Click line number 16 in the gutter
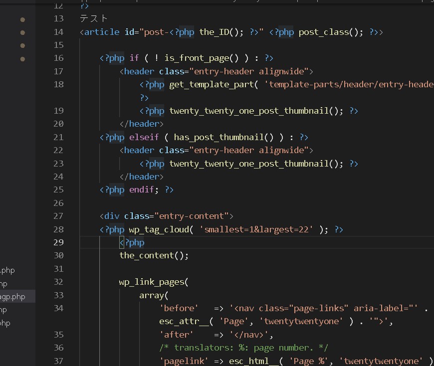This screenshot has height=366, width=434. pos(58,58)
